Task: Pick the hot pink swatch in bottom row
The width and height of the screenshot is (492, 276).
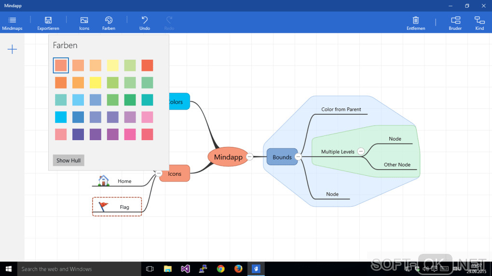Action: tap(130, 134)
